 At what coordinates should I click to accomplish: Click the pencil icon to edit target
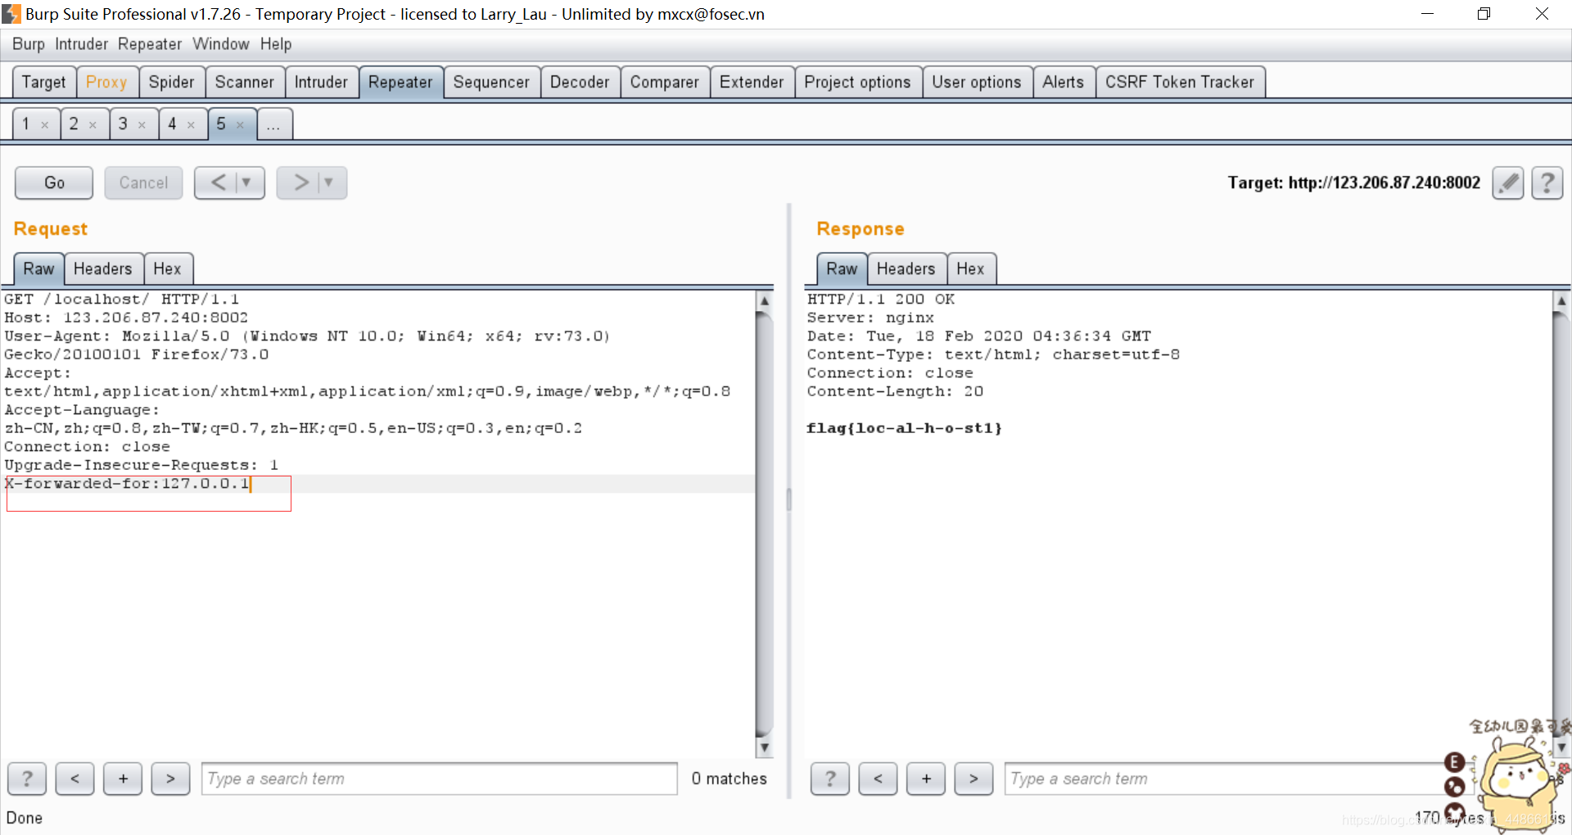tap(1507, 183)
